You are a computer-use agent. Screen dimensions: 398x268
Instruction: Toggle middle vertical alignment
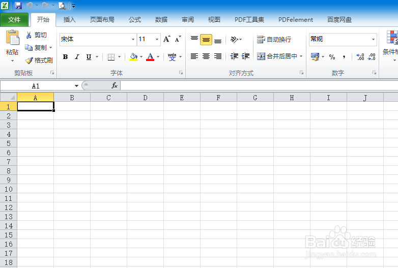[206, 40]
